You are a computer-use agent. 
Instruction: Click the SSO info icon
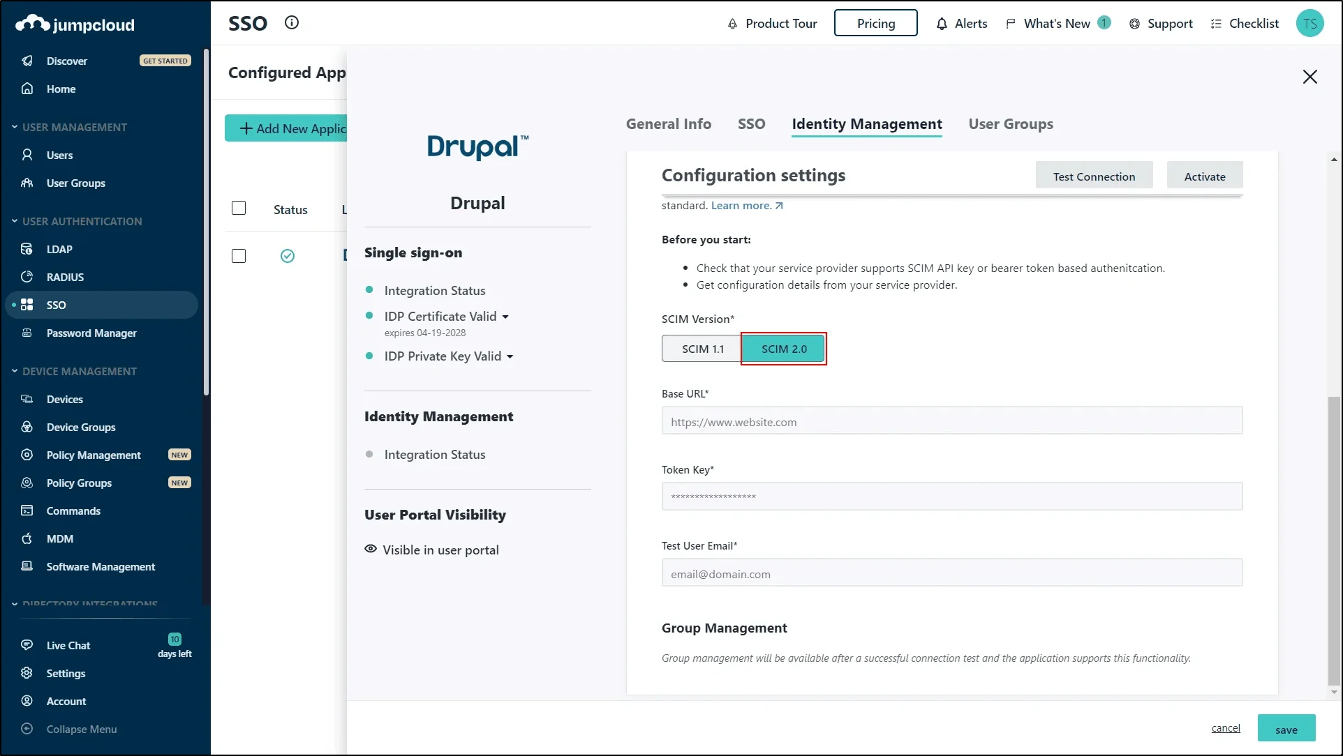292,23
